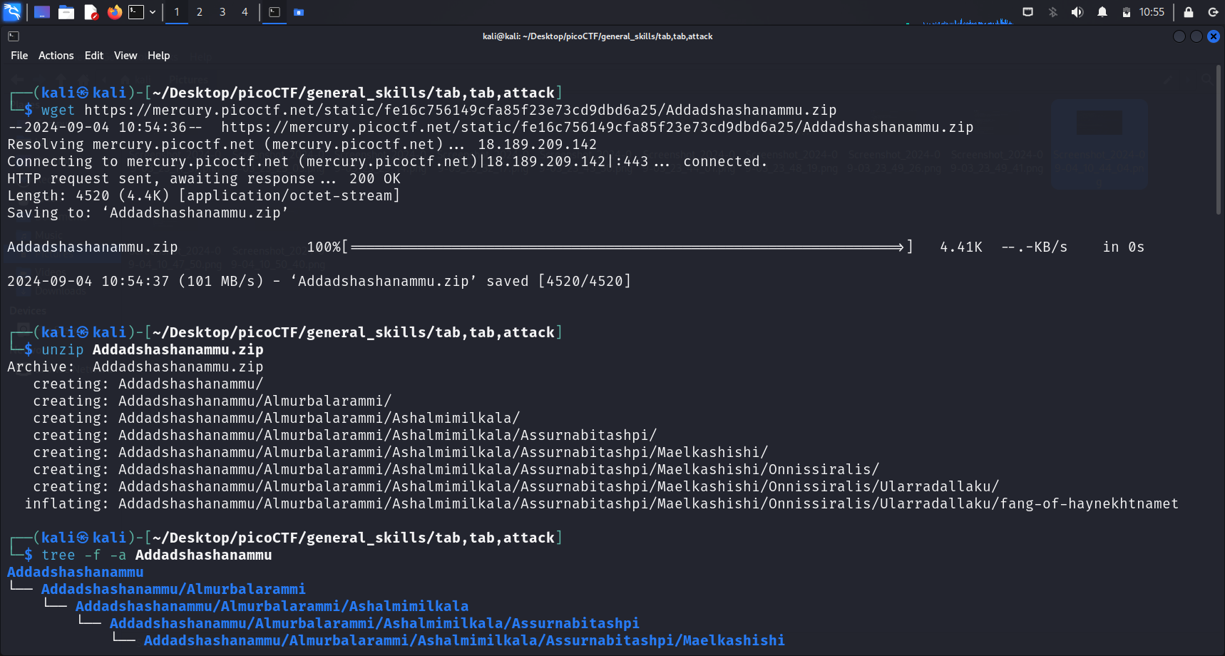
Task: Open the Actions menu in the terminal
Action: coord(56,56)
